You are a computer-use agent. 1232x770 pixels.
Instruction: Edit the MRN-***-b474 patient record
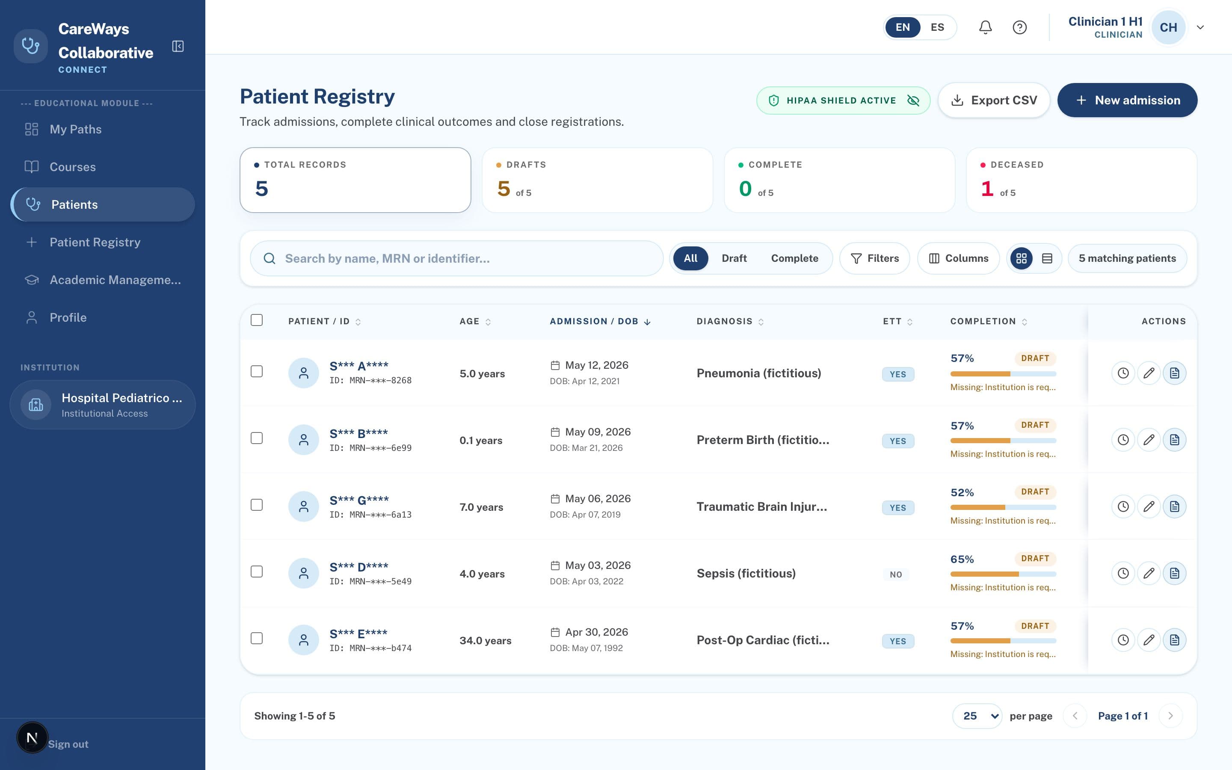point(1149,640)
